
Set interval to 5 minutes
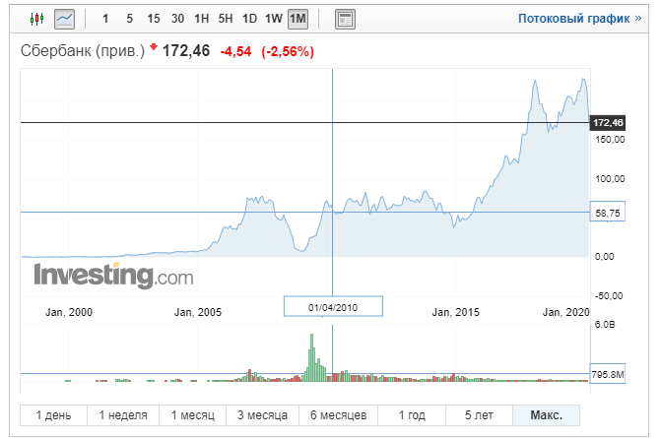129,19
